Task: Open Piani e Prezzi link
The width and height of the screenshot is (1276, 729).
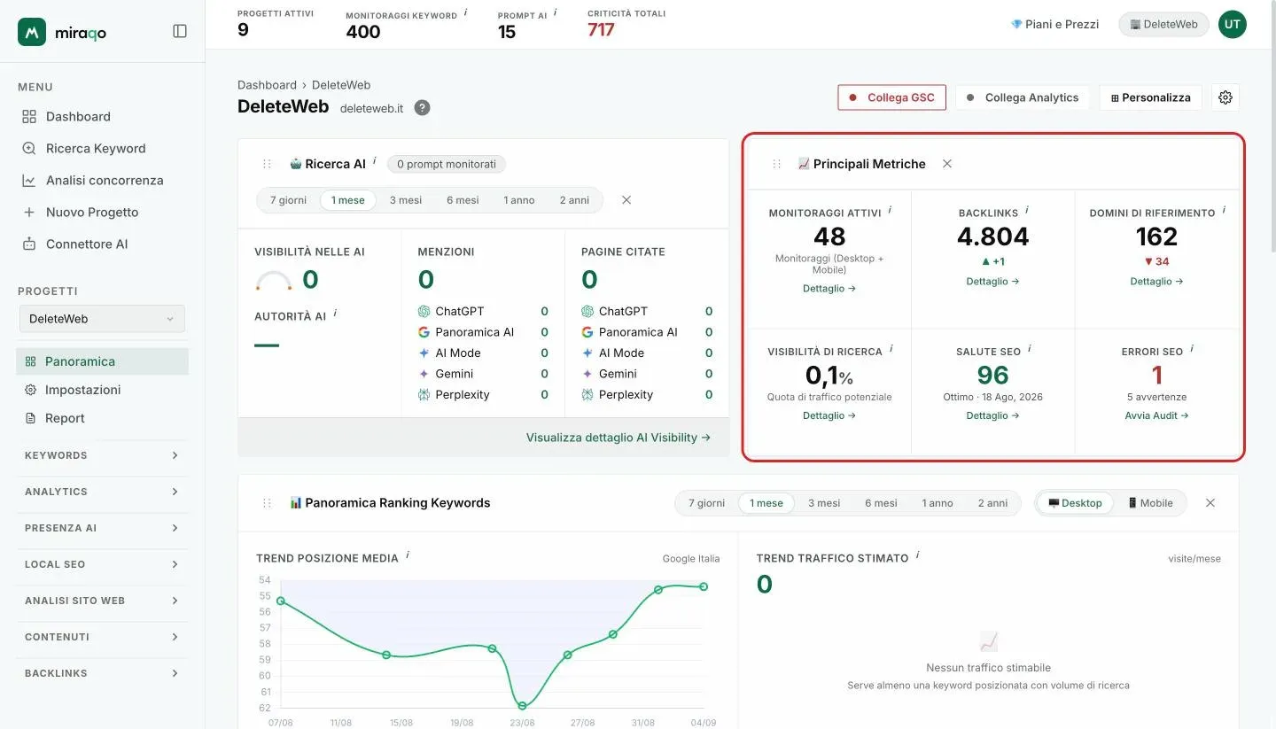Action: click(1054, 24)
